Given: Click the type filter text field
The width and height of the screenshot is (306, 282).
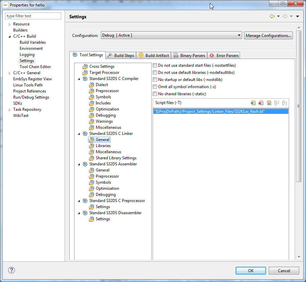Looking at the screenshot, I should point(33,16).
